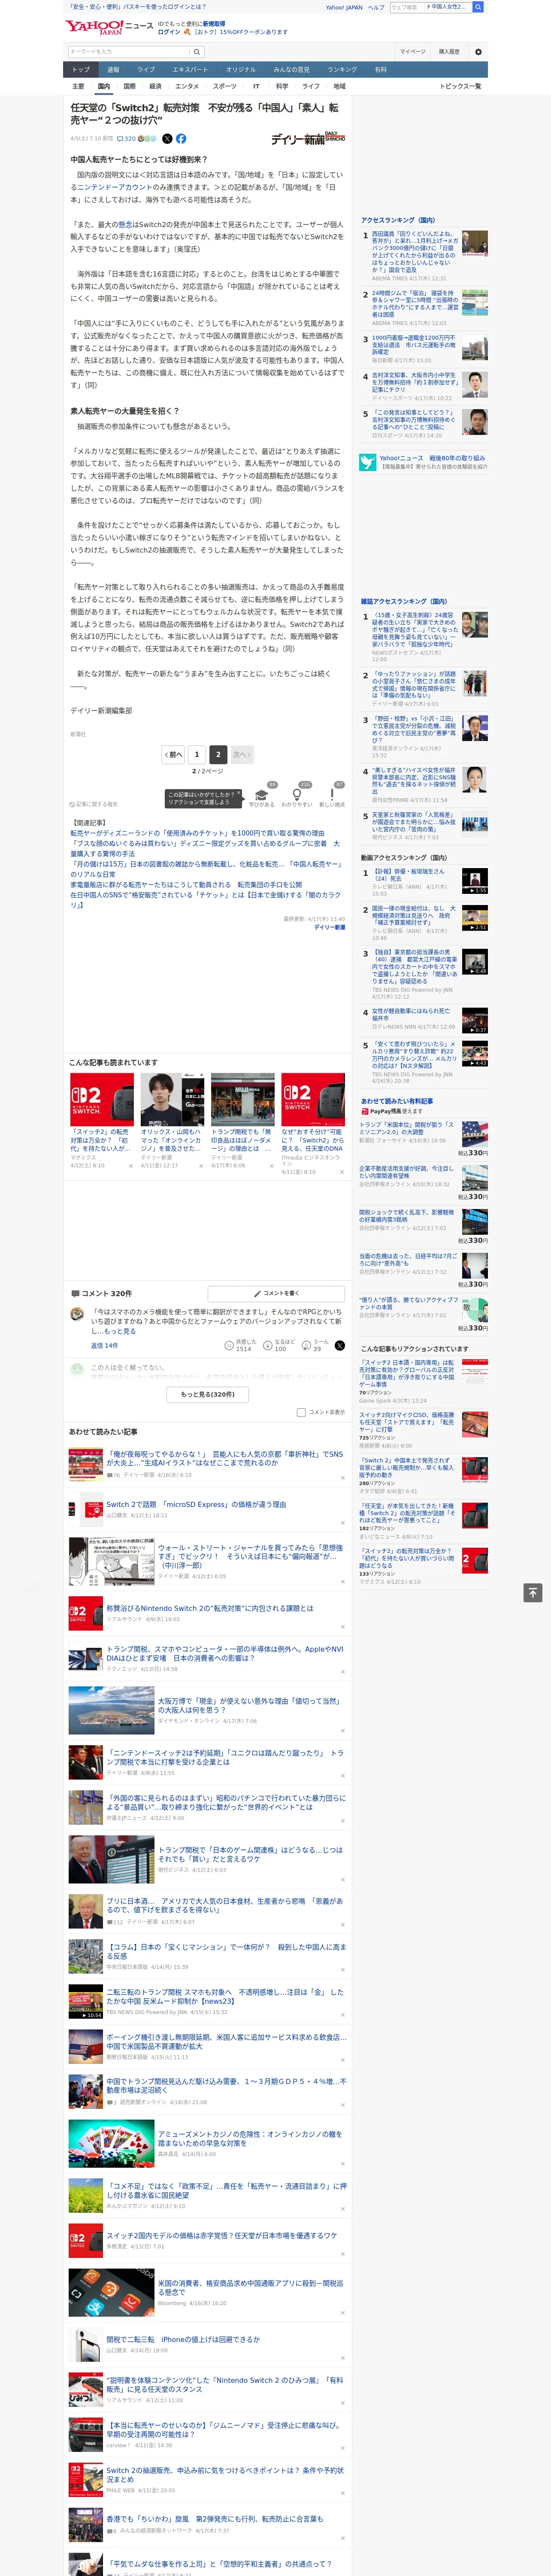
Task: Click the first commenter's avatar
Action: point(77,1314)
